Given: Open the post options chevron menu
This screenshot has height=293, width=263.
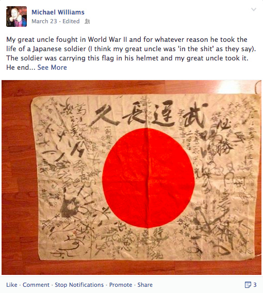Looking at the screenshot, I should [x=254, y=9].
